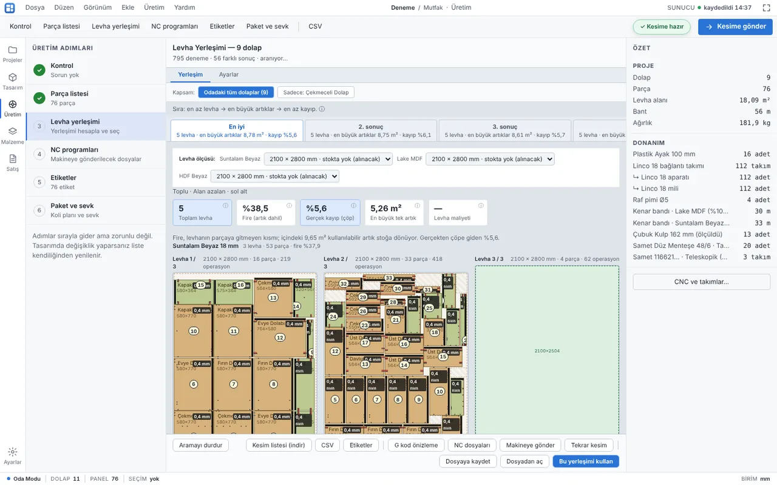This screenshot has height=485, width=777.
Task: Open Parça listesi in the top toolbar
Action: [61, 27]
